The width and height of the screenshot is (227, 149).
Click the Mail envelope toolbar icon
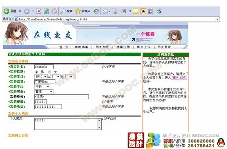(106, 11)
